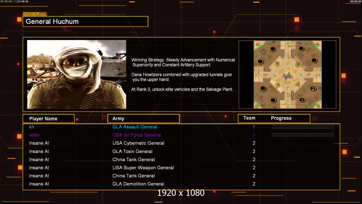This screenshot has height=204, width=362.
Task: Select Insane AI playing GLA Demolition General
Action: tap(39, 184)
